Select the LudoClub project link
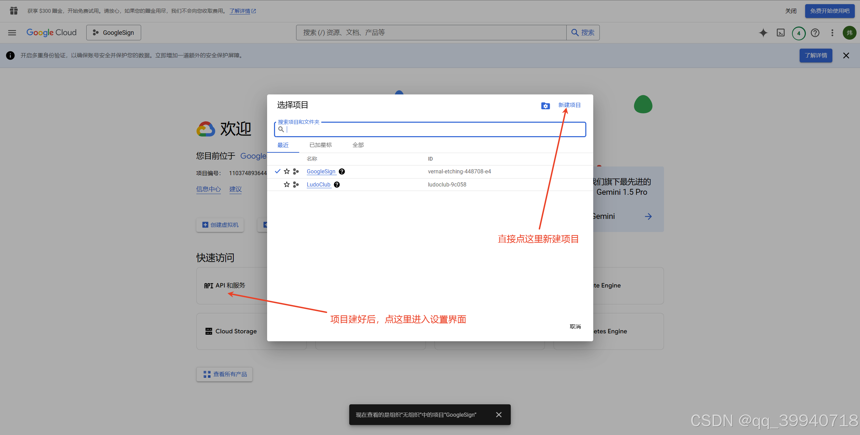This screenshot has width=860, height=435. click(319, 185)
